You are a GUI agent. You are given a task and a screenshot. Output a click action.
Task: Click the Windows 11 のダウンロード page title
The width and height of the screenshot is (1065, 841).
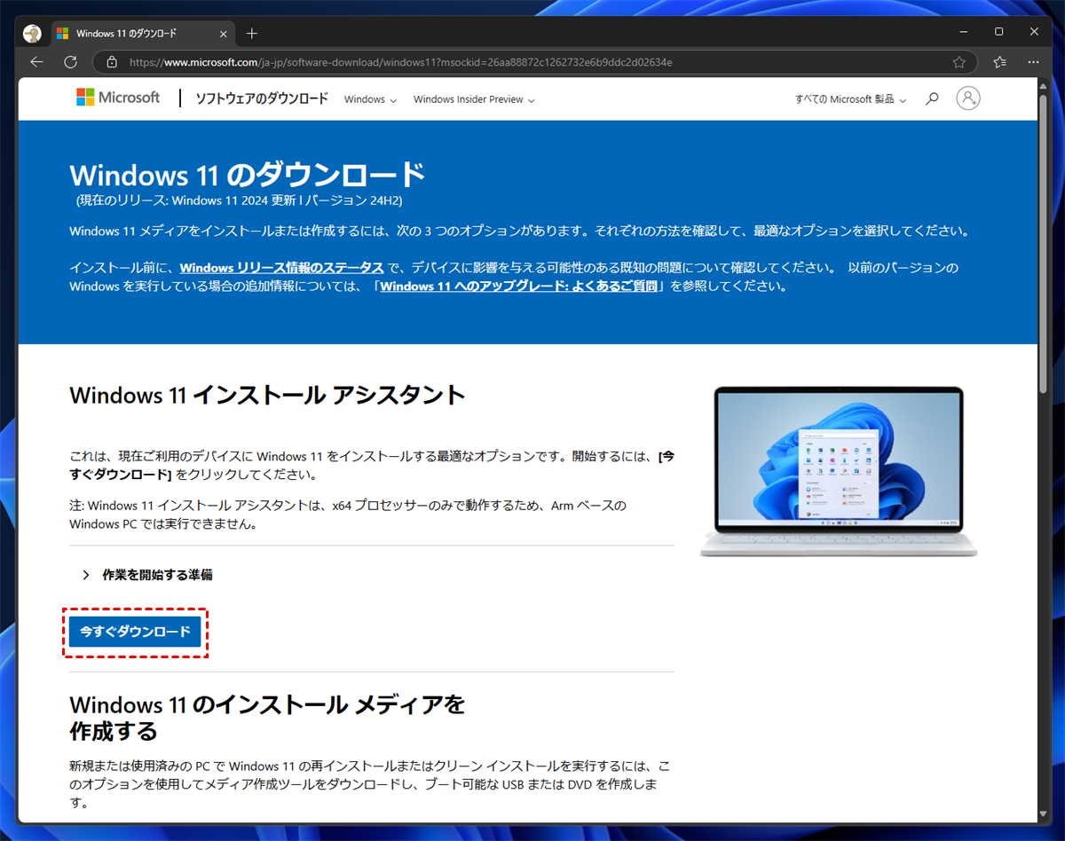[x=248, y=174]
